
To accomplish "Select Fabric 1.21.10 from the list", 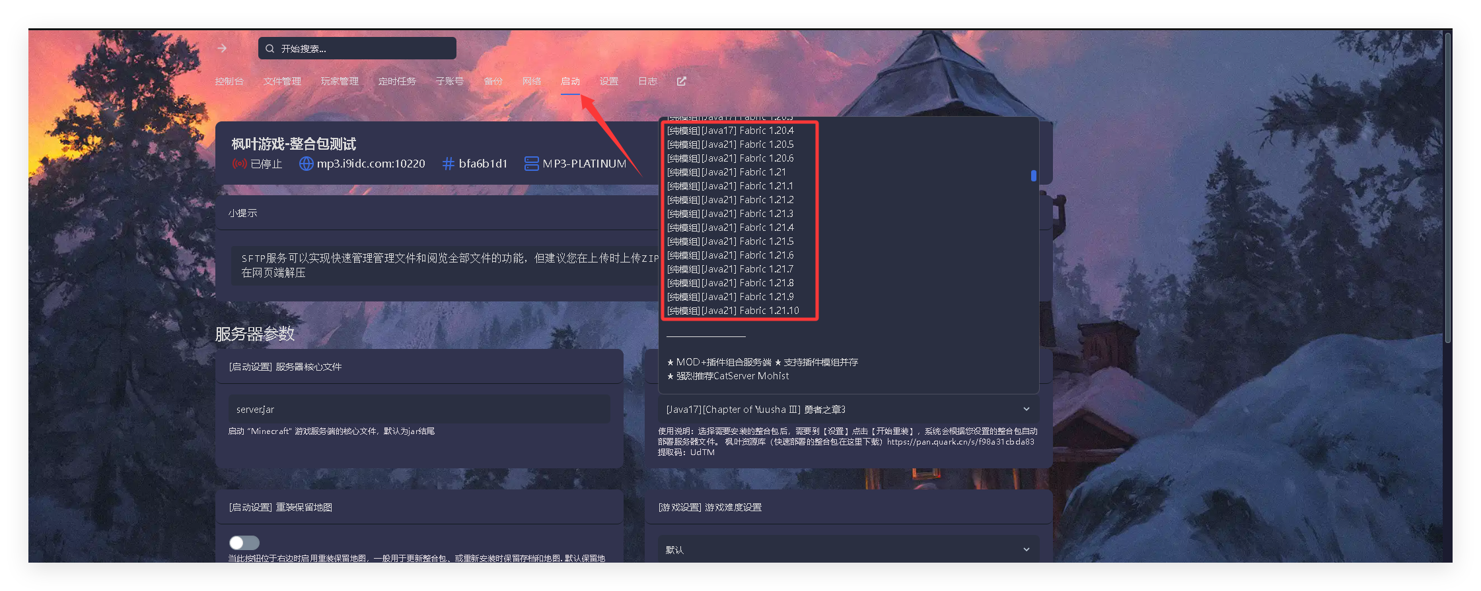I will coord(733,311).
